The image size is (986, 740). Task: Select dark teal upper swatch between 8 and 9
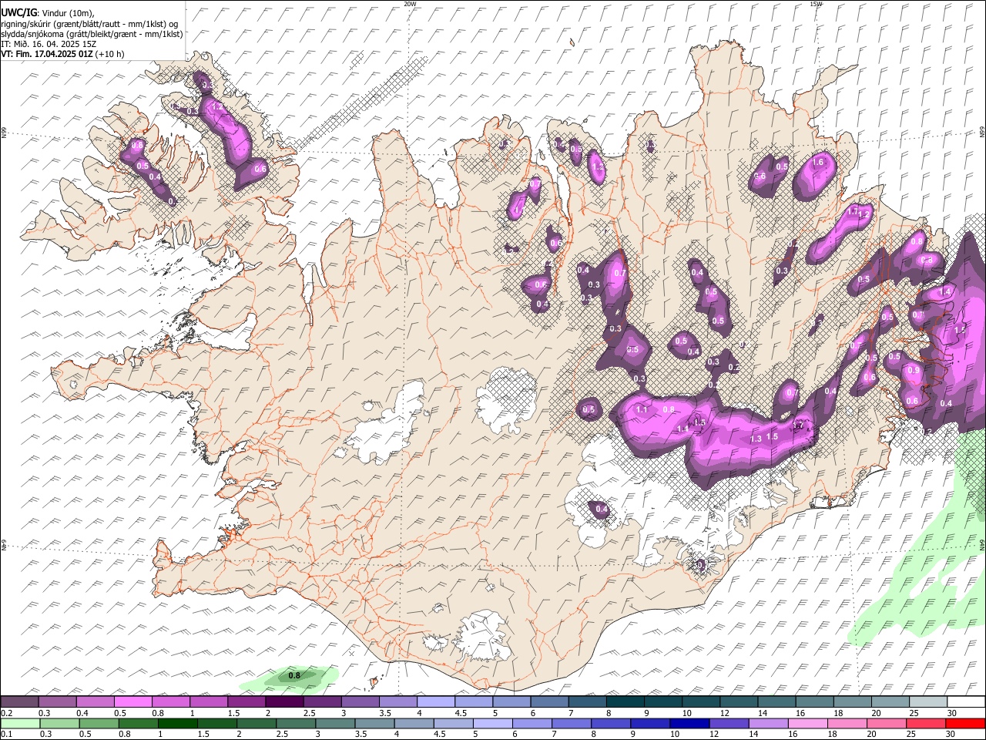click(625, 701)
